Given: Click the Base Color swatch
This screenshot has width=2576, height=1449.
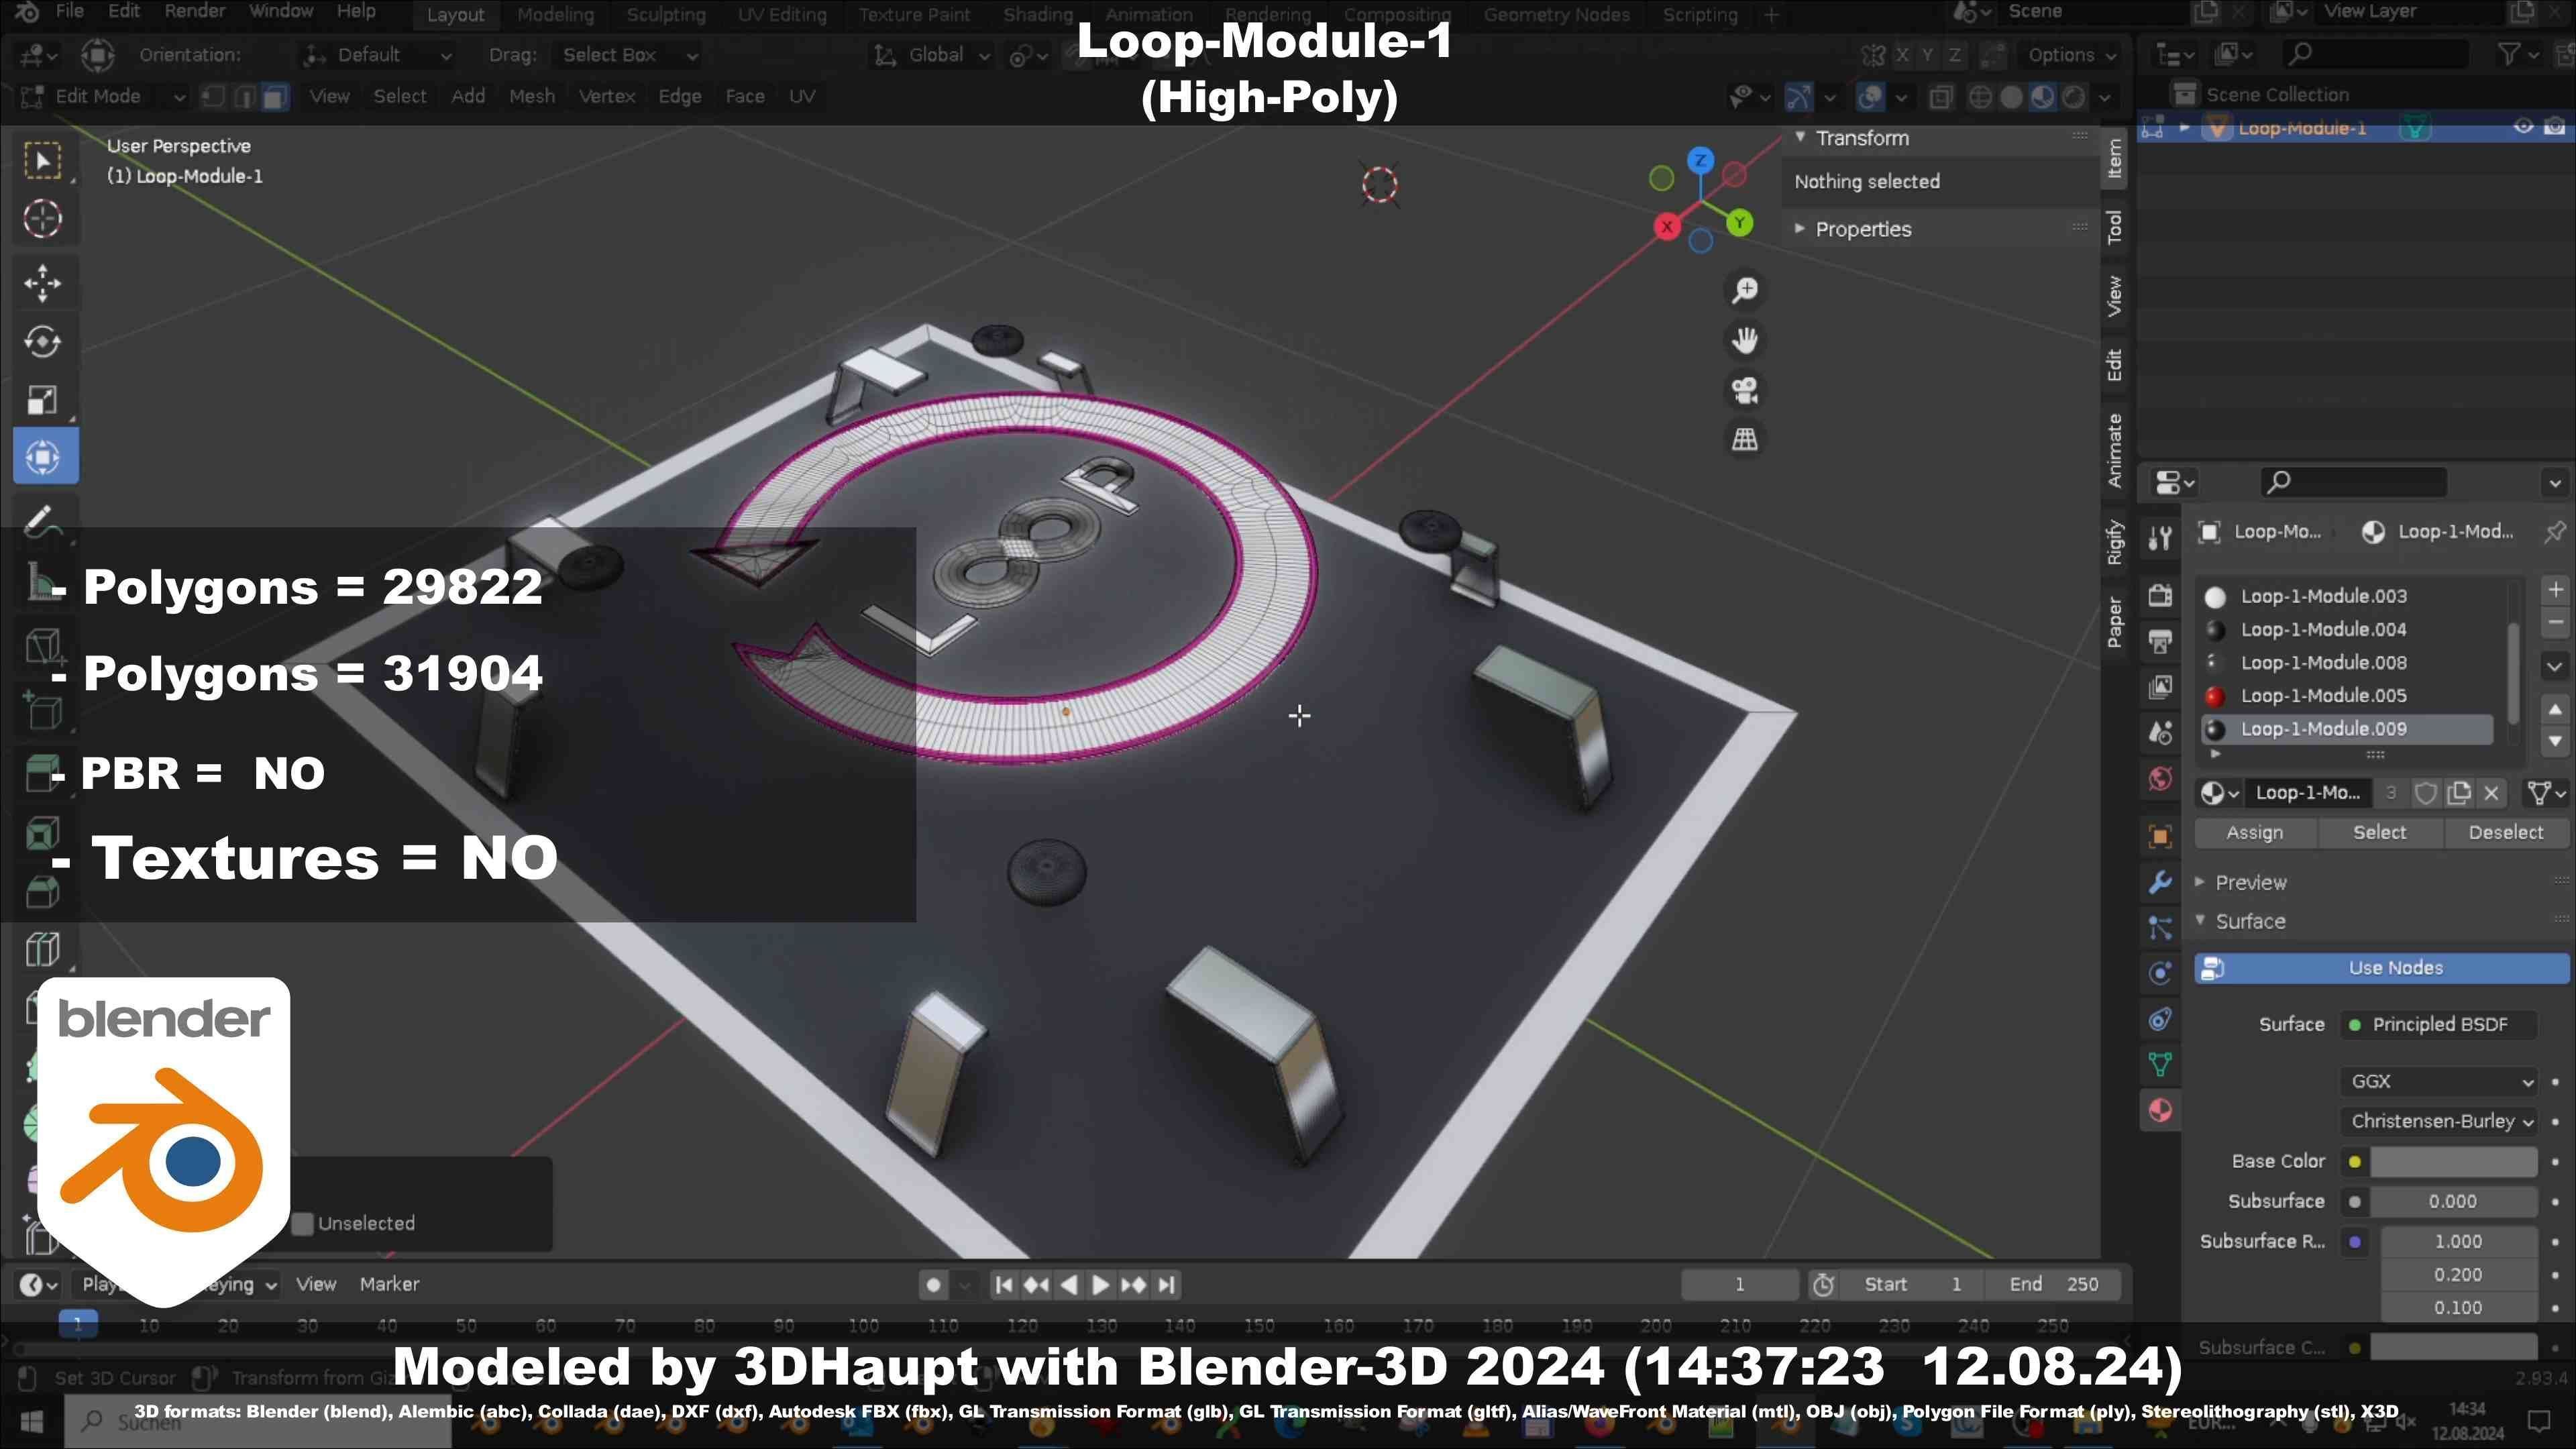Looking at the screenshot, I should (2453, 1161).
